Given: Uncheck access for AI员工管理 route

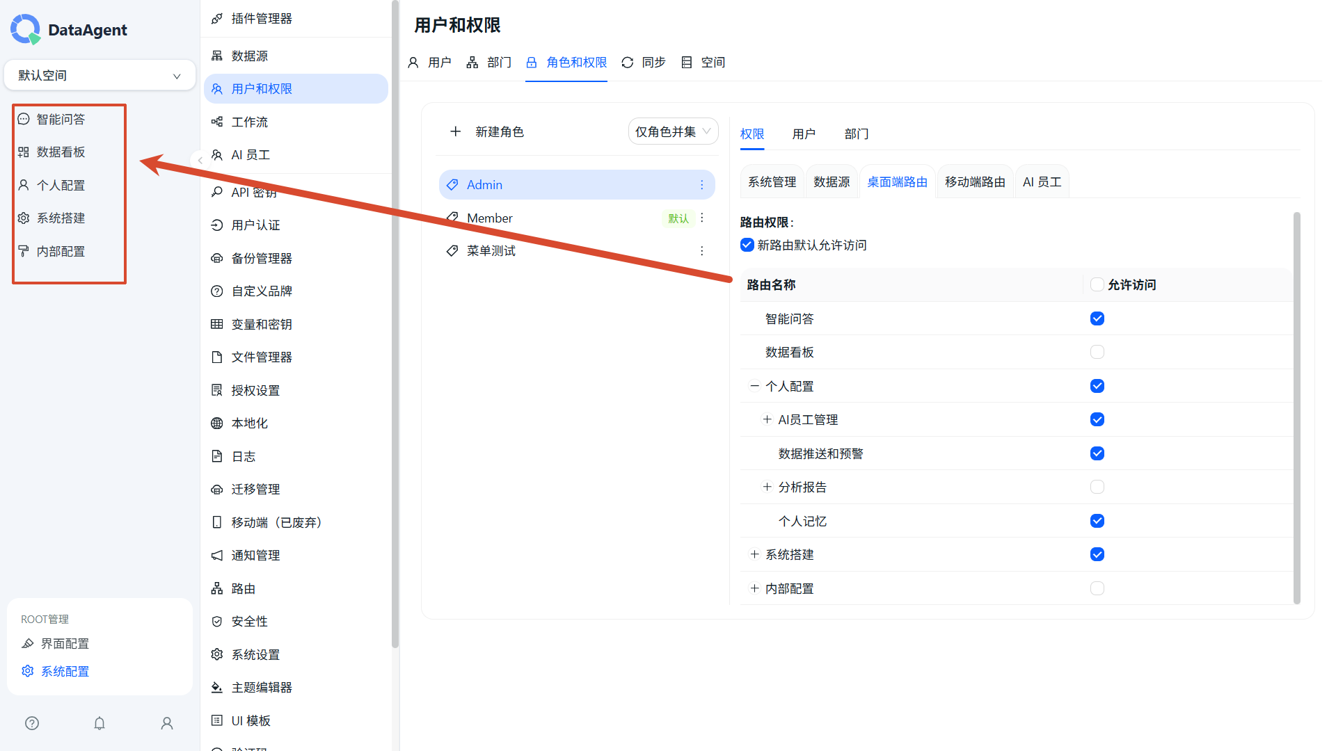Looking at the screenshot, I should coord(1097,419).
